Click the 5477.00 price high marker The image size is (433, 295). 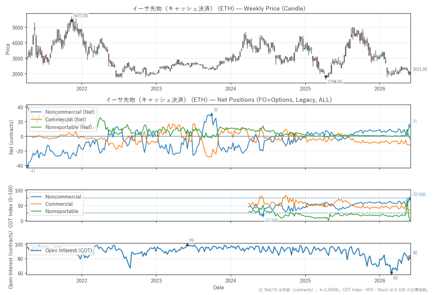tap(81, 16)
